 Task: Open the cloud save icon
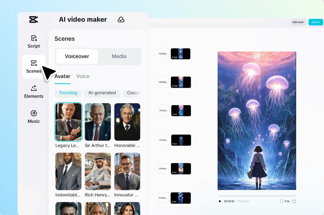[121, 20]
